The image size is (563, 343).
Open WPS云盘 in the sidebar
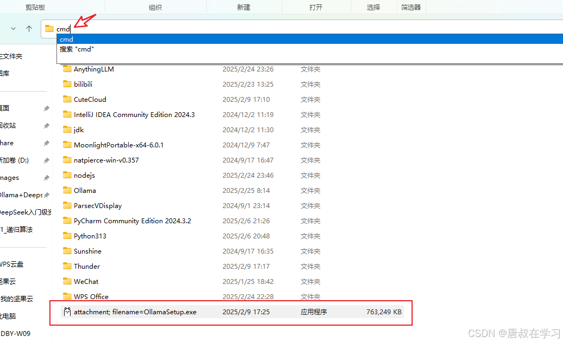click(x=11, y=264)
